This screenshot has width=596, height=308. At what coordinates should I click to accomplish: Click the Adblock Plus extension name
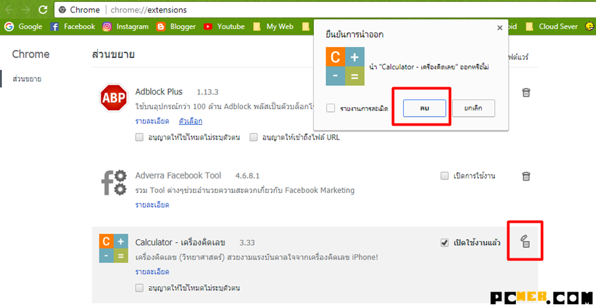(159, 92)
